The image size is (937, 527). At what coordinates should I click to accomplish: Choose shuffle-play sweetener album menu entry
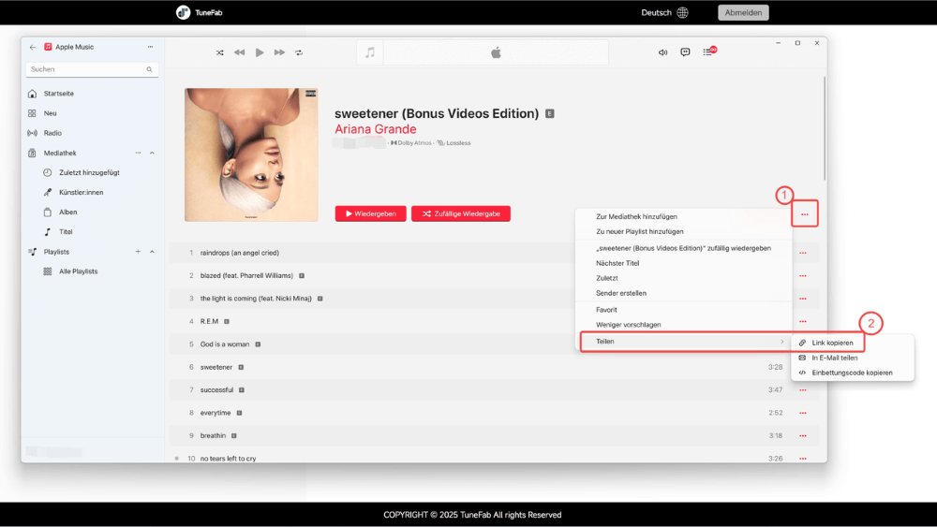coord(683,248)
